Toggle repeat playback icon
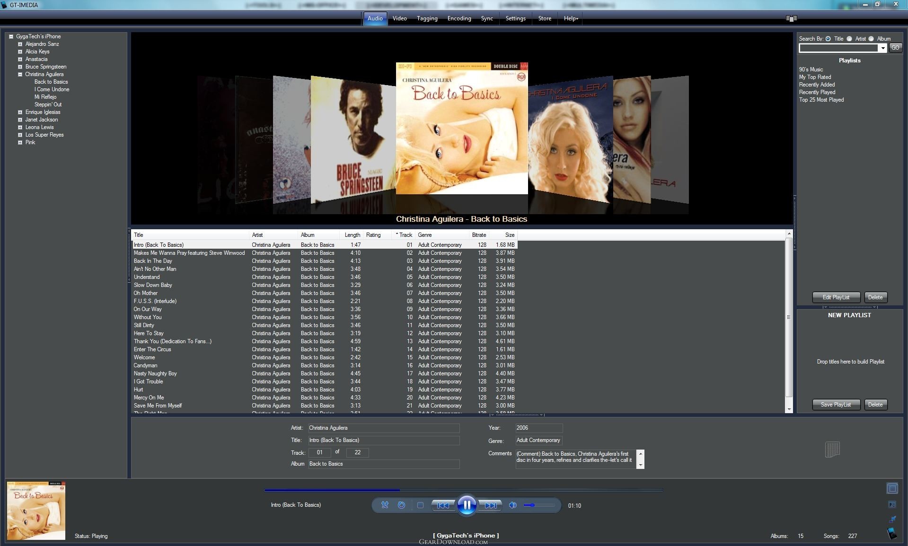 tap(401, 505)
